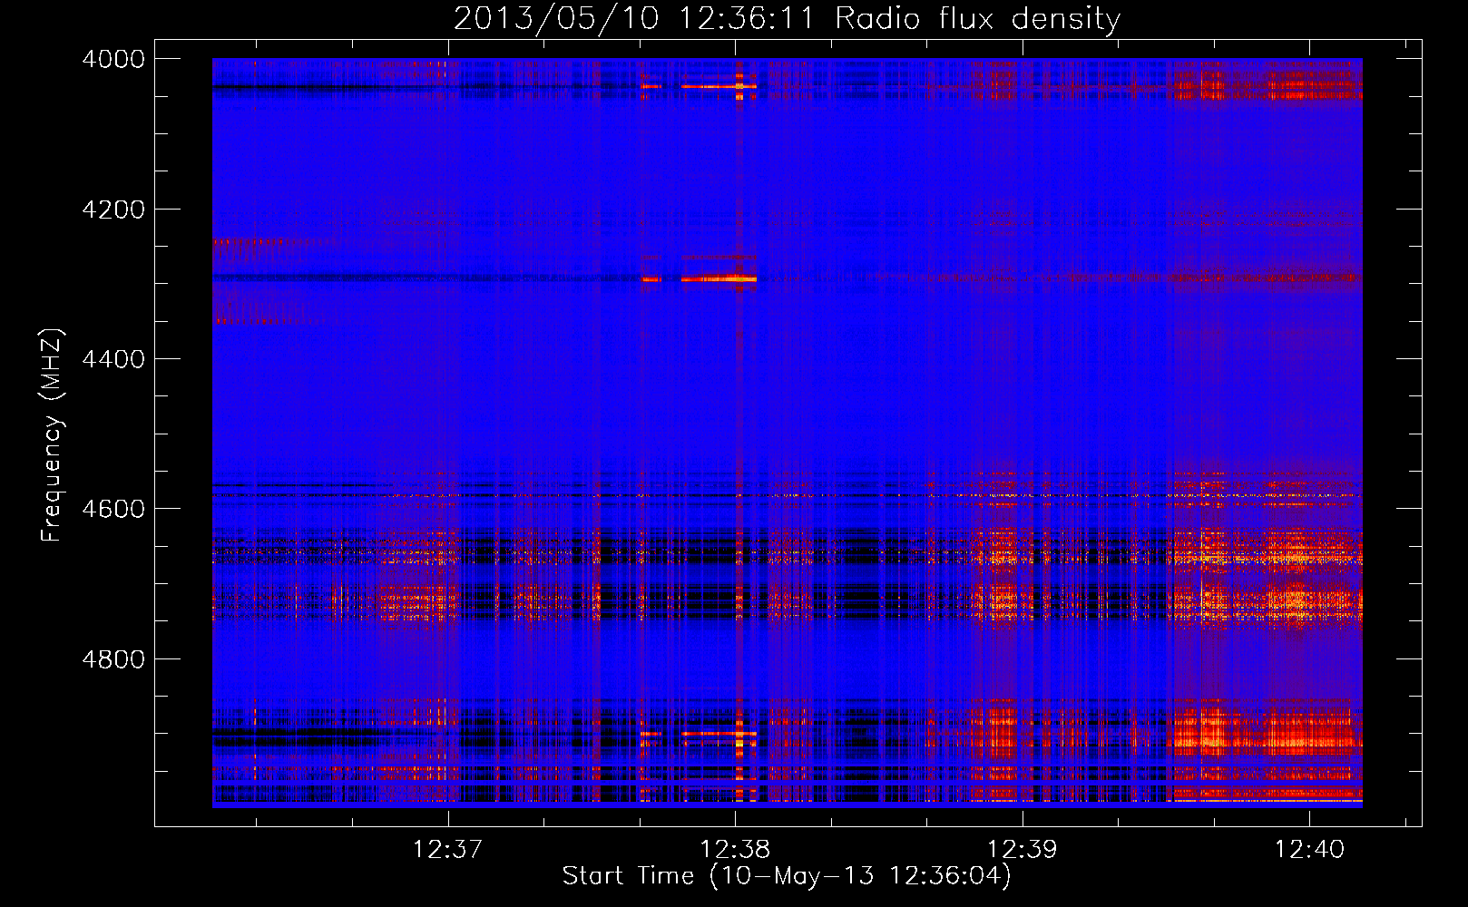This screenshot has width=1468, height=907.
Task: Click the "Frequency (MHZ)" axis title
Action: (52, 435)
